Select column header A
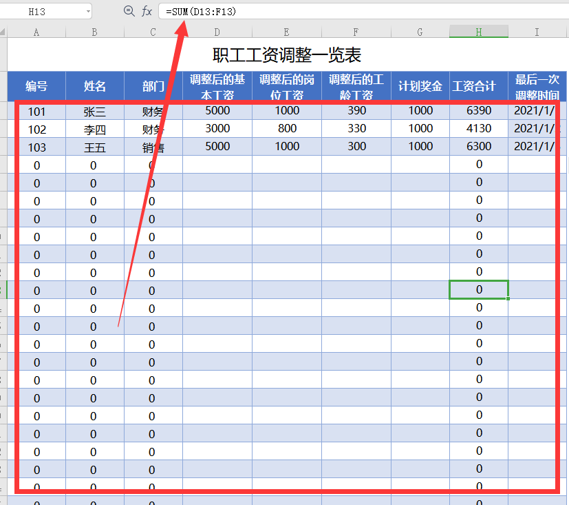The height and width of the screenshot is (505, 569). pos(36,31)
